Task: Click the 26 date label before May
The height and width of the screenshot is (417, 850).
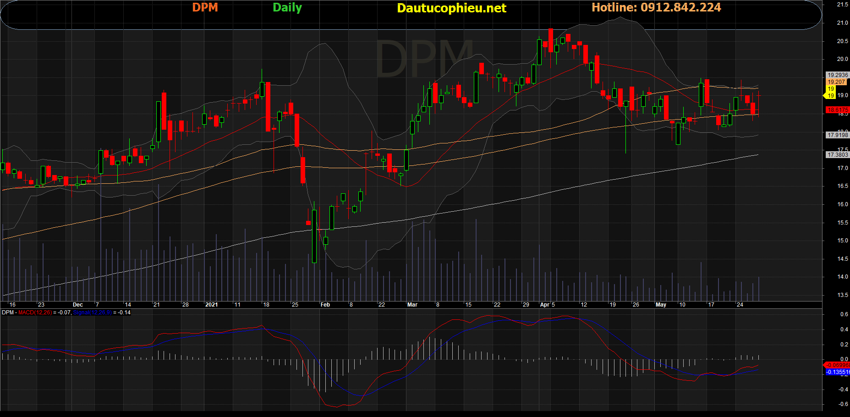Action: pyautogui.click(x=636, y=305)
